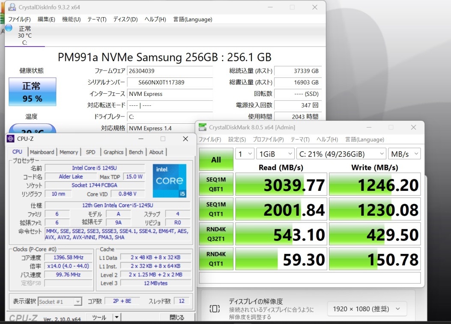Open the テーマ(T) menu in CrystalDiskInfo
This screenshot has height=324, width=451.
coord(97,19)
